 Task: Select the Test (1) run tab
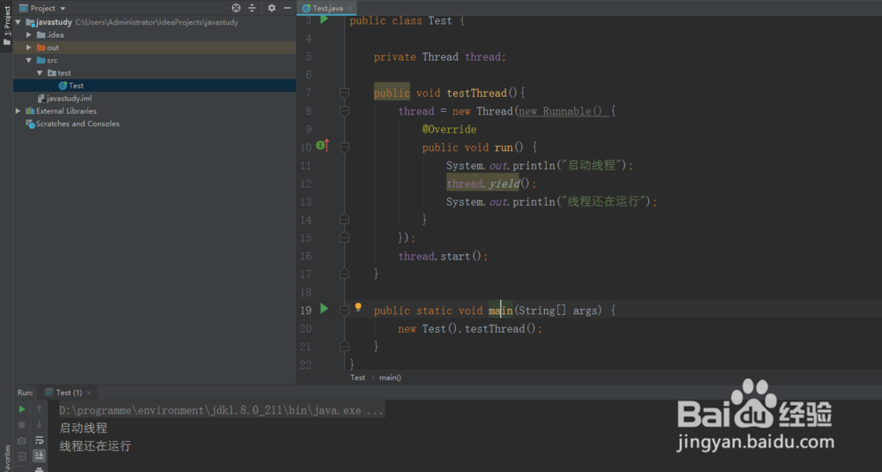click(x=69, y=392)
